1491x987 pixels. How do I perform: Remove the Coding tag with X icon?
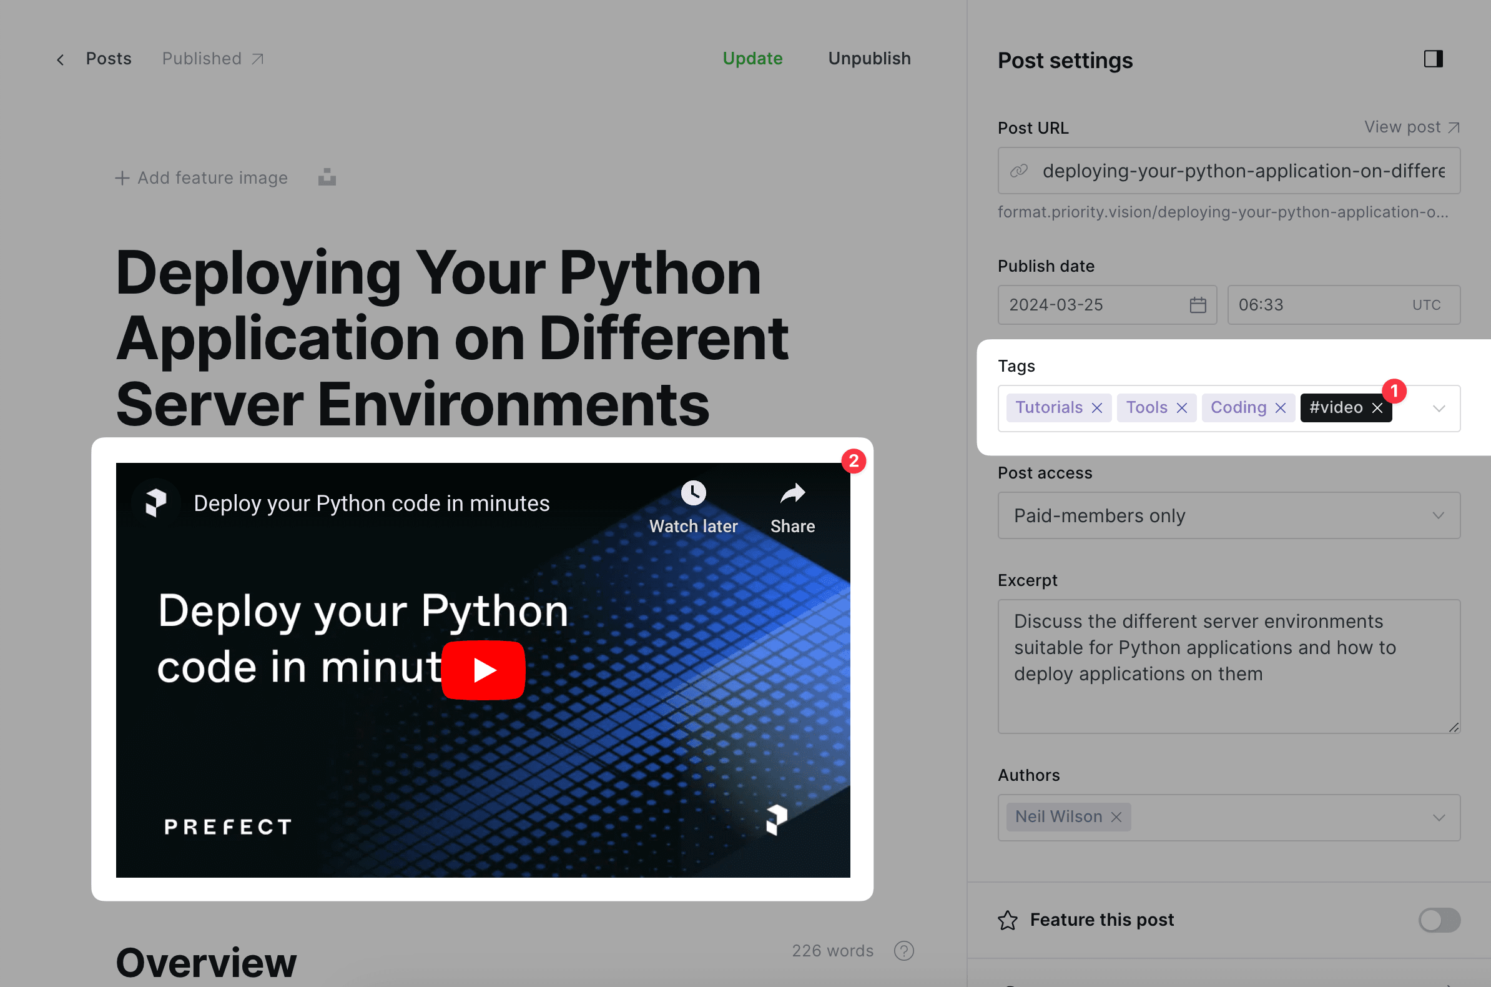(1279, 407)
